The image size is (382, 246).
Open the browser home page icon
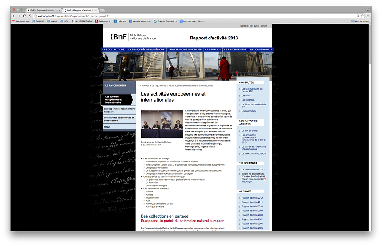[29, 16]
